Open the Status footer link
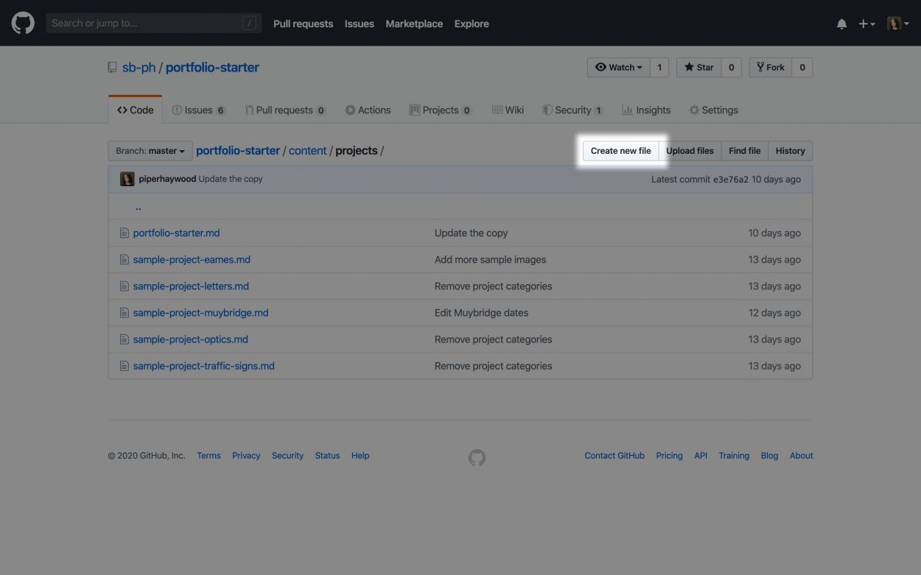The height and width of the screenshot is (575, 921). 327,456
